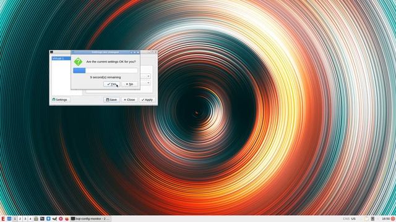
Task: Switch to workspace 3
Action: (25, 219)
